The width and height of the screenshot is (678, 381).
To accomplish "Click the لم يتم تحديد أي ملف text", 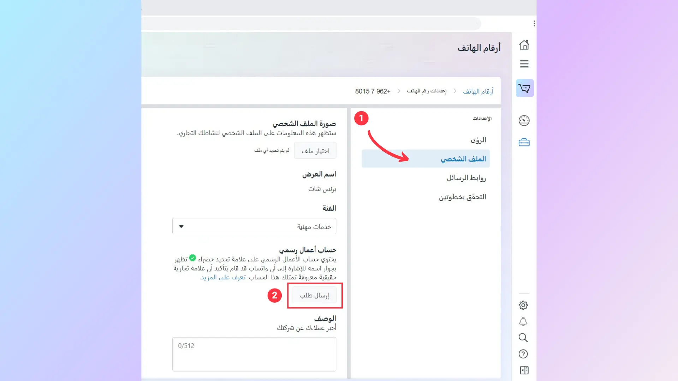I will coord(272,150).
